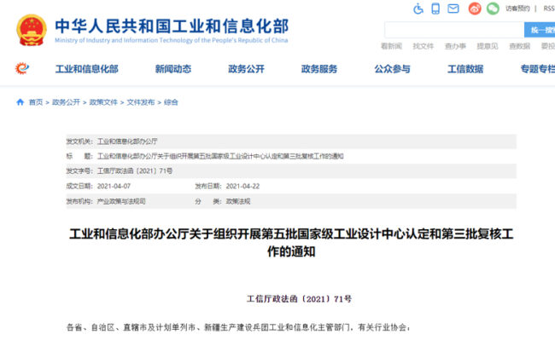
Task: Click the publishing body 产业政策与法规司
Action: pyautogui.click(x=121, y=201)
